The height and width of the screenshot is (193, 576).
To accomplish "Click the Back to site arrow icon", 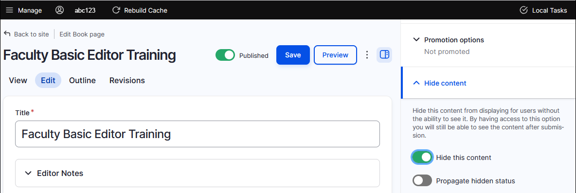I will [7, 34].
